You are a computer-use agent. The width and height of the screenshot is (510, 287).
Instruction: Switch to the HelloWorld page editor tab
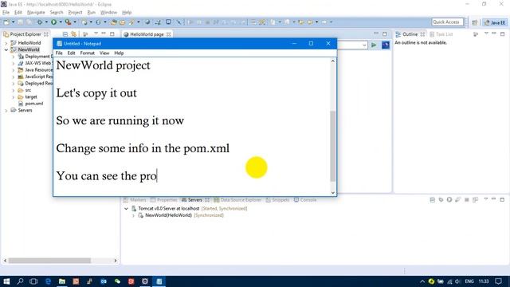point(147,34)
